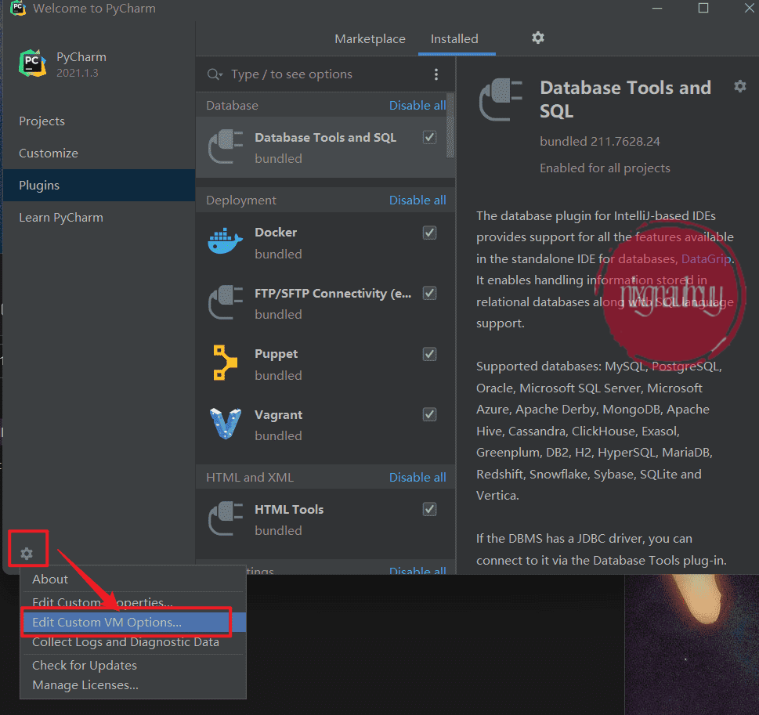Uncheck the Docker plugin checkbox

[429, 233]
